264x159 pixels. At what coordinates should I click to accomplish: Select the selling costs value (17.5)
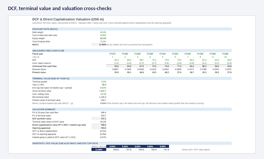click(x=103, y=94)
